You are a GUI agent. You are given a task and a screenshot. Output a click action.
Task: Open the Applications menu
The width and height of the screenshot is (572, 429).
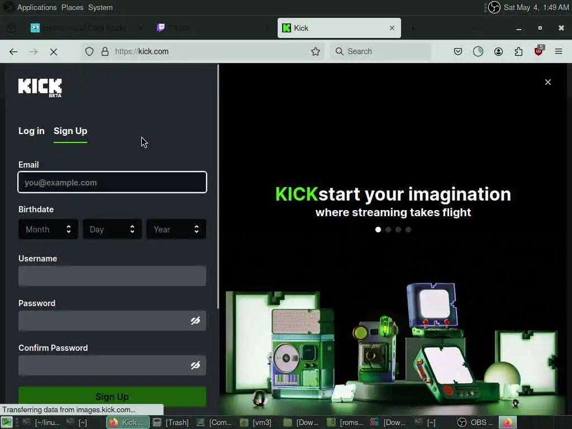click(37, 7)
